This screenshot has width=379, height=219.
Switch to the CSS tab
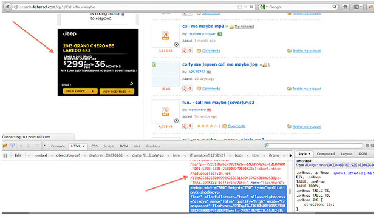point(94,146)
